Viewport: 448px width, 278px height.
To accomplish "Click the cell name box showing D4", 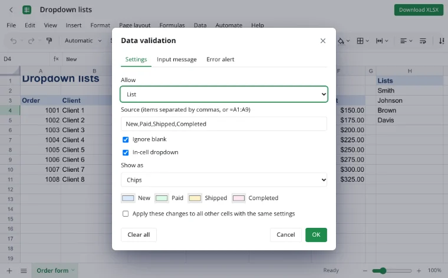I will pyautogui.click(x=25, y=59).
